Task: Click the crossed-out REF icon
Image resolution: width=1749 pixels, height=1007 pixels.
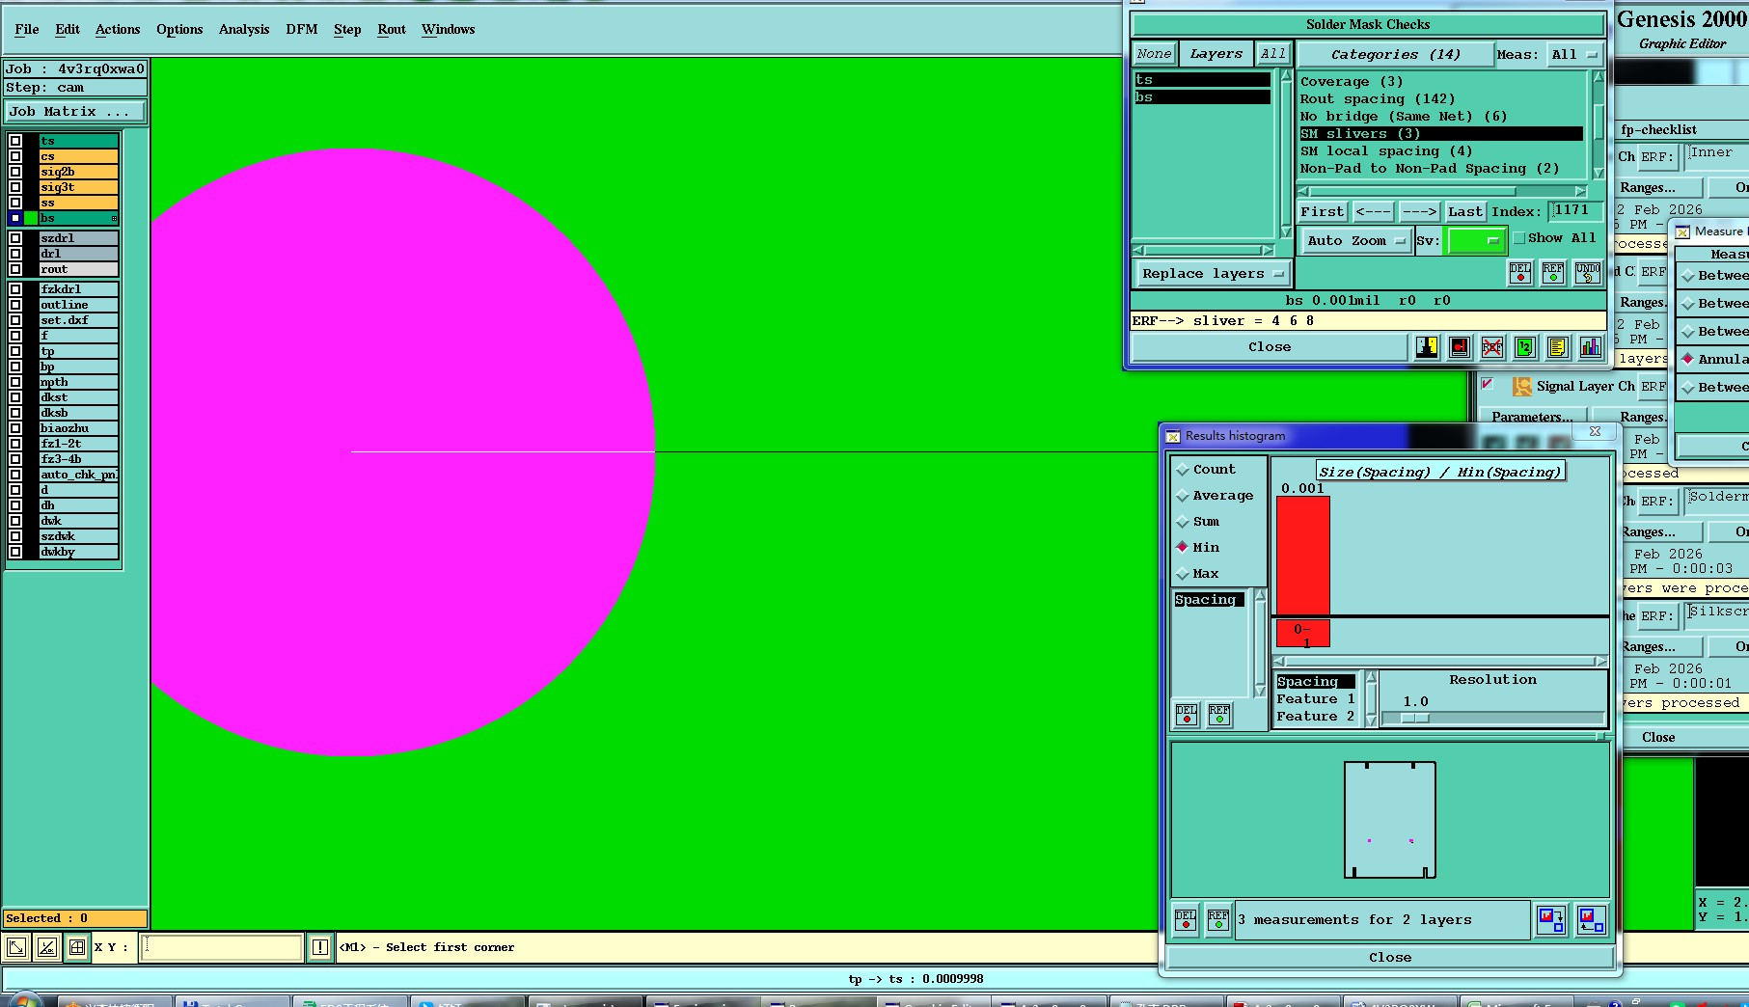Action: 1492,347
